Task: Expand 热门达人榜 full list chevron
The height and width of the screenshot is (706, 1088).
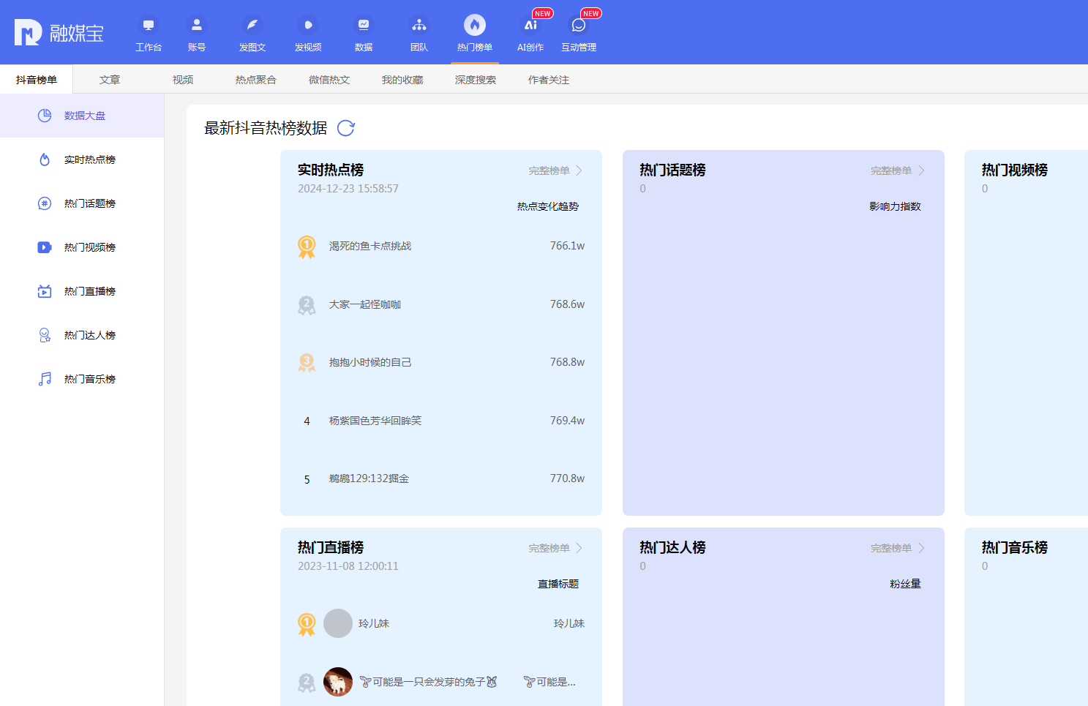Action: [921, 548]
